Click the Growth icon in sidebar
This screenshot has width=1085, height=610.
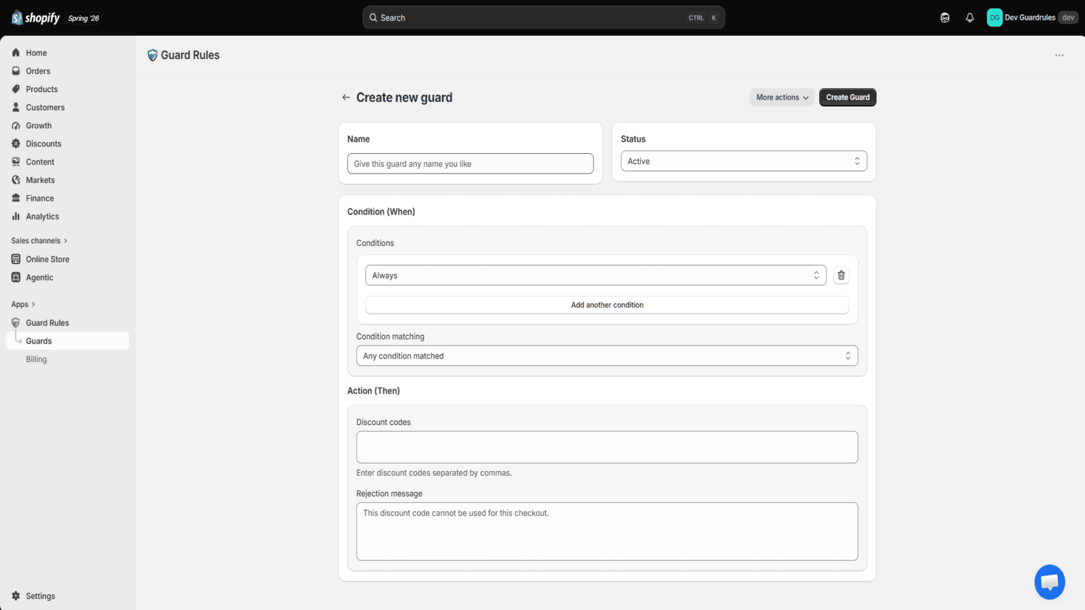click(x=16, y=125)
